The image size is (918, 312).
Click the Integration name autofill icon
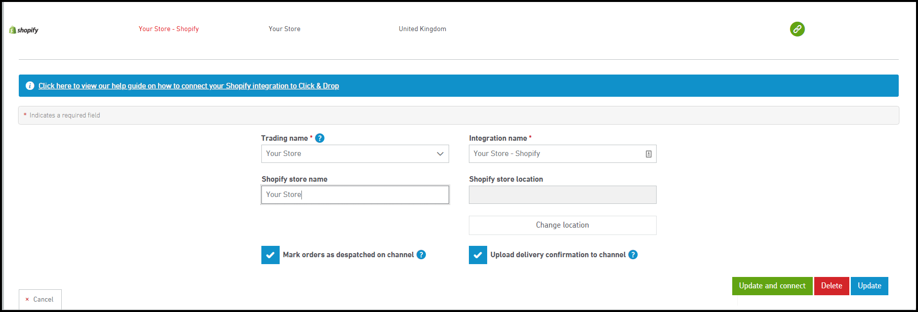tap(648, 154)
